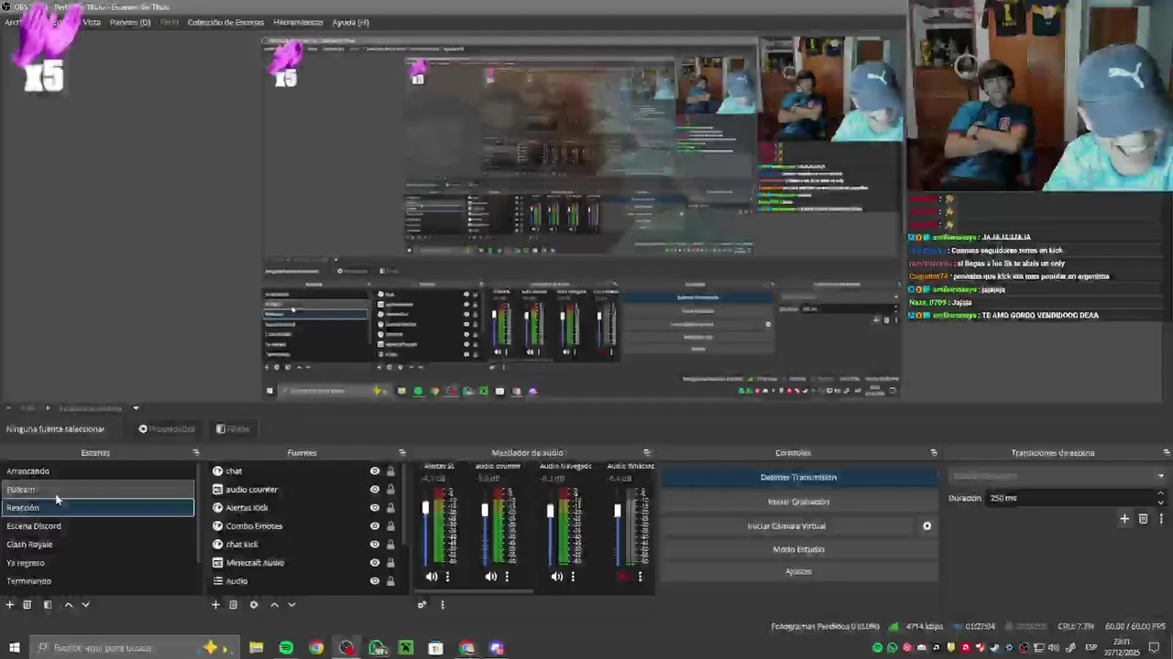Screen dimensions: 1173x659
Task: Open audio counter channel three-dot options
Action: point(507,577)
